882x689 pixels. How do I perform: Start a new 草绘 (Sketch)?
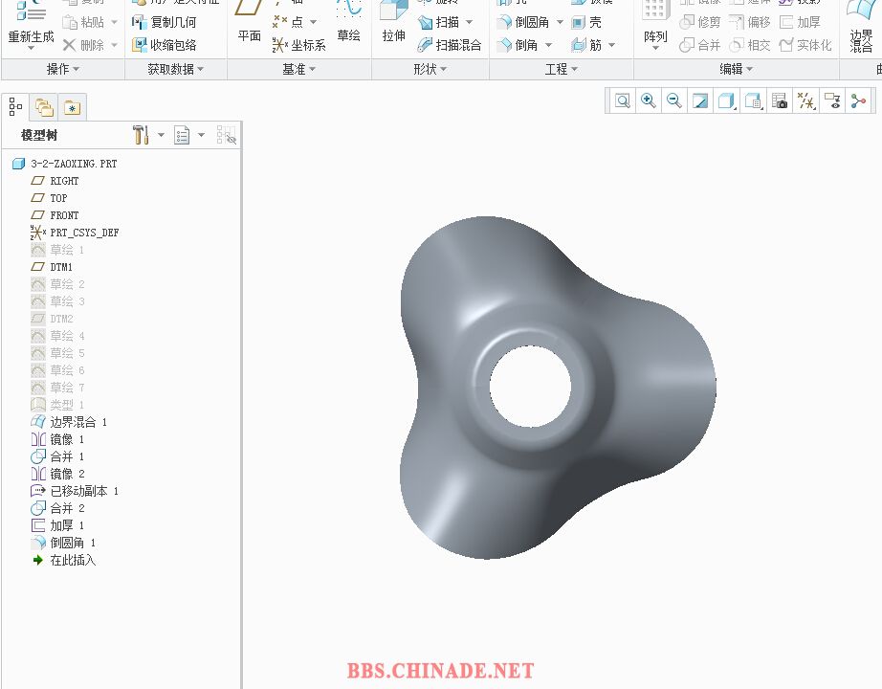349,23
